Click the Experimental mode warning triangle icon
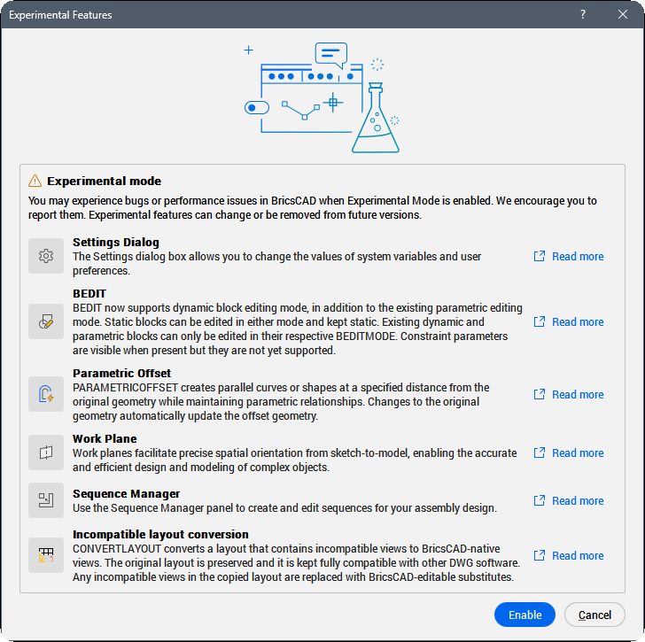 (35, 181)
